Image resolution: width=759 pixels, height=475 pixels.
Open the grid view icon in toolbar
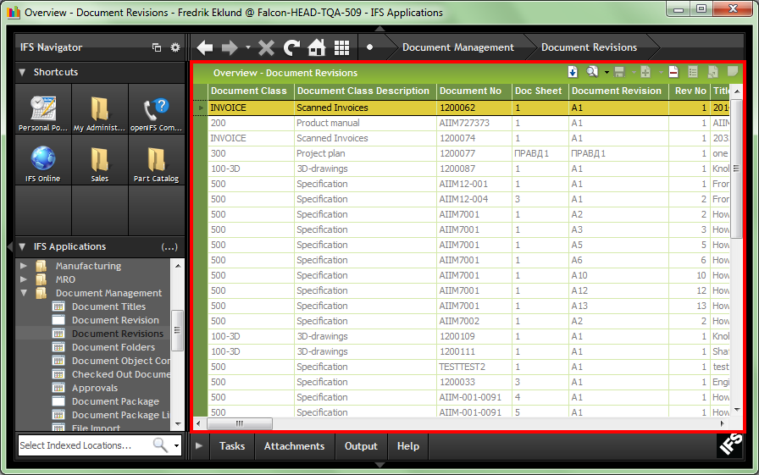(x=341, y=47)
